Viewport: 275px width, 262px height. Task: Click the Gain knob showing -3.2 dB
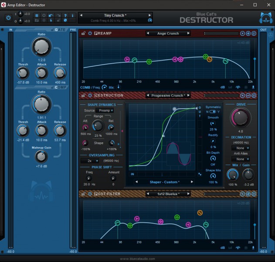click(248, 175)
